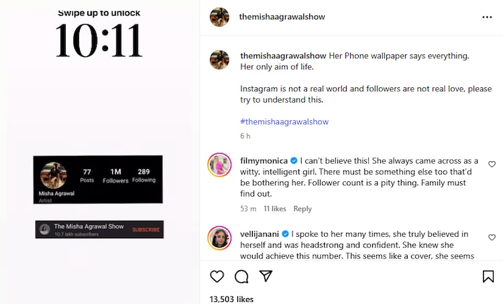The width and height of the screenshot is (503, 304).
Task: Click themishaagrawalshow username in header
Action: [x=282, y=17]
